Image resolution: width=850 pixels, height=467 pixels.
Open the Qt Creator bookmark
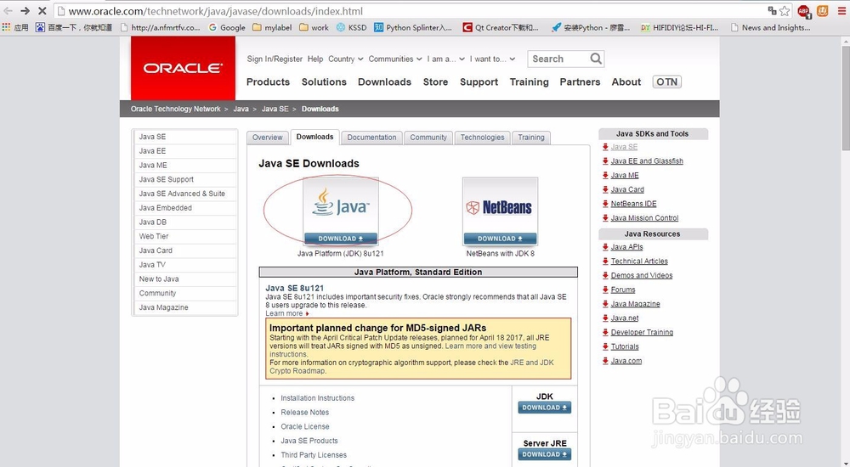tap(501, 27)
